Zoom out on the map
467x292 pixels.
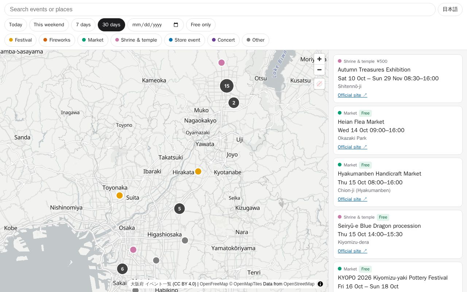pos(319,70)
